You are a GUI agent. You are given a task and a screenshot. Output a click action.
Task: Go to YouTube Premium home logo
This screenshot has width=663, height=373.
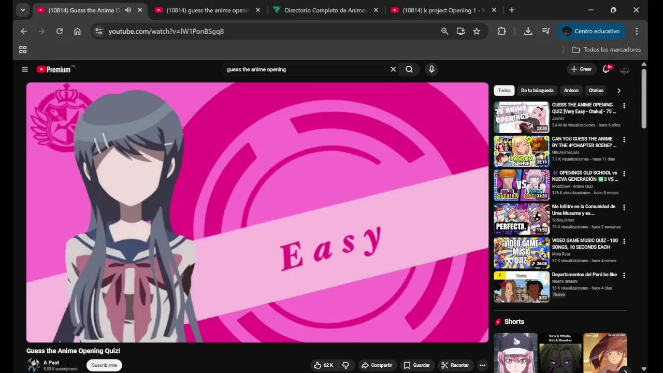(x=54, y=69)
